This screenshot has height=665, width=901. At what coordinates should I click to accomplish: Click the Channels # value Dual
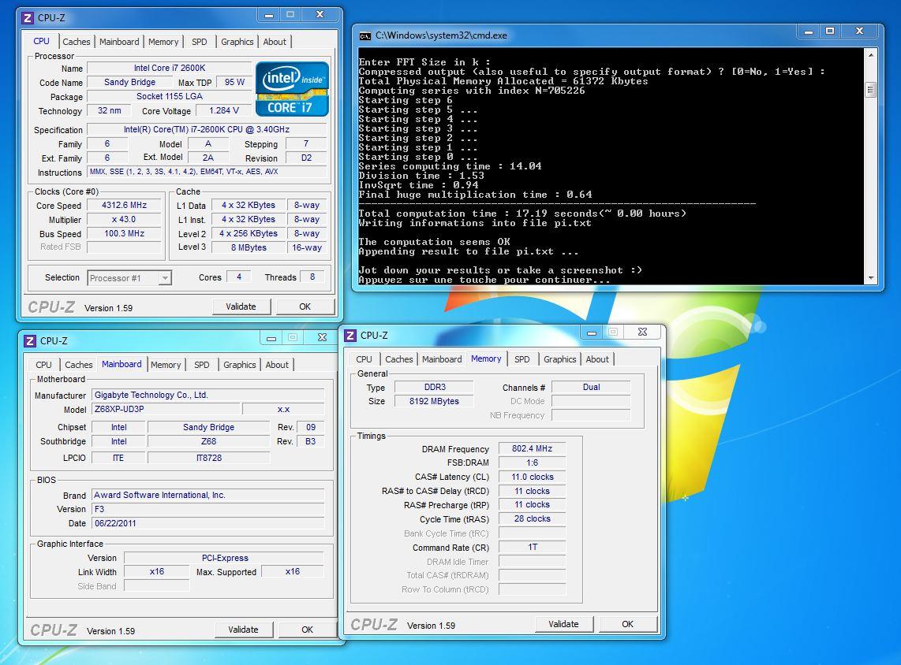pyautogui.click(x=591, y=388)
